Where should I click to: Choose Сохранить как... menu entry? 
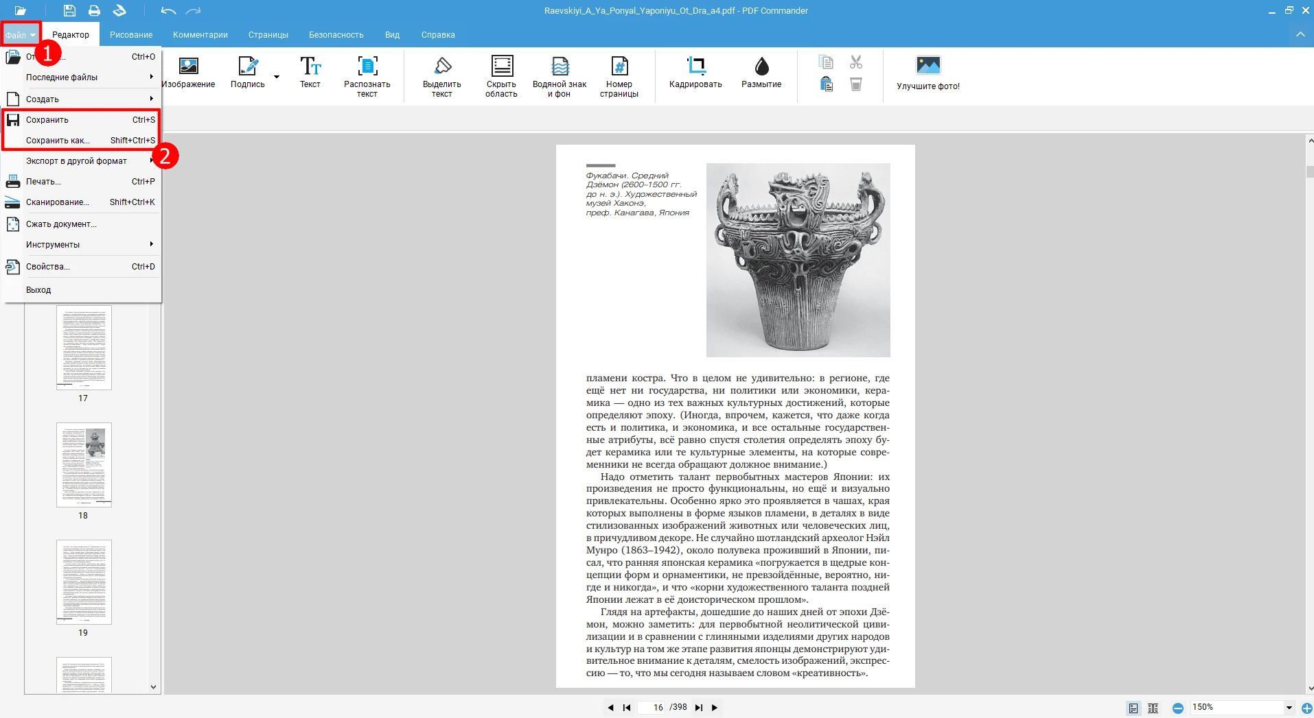coord(82,141)
